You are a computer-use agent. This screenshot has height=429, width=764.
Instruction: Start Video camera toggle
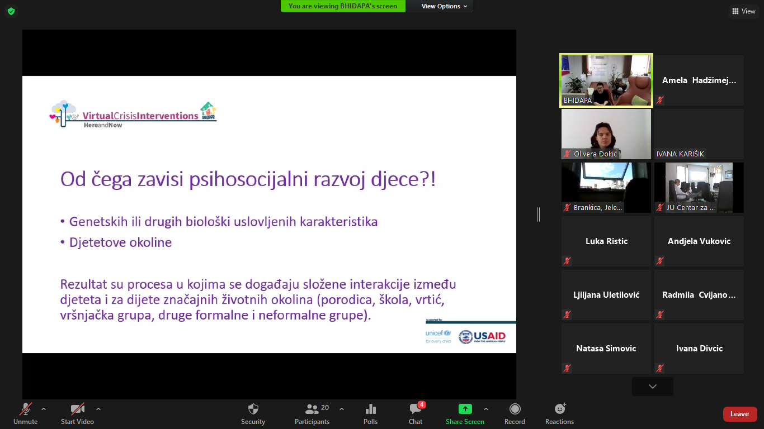pos(77,409)
